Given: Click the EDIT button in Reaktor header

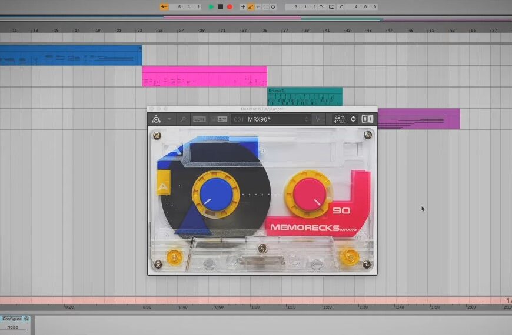Looking at the screenshot, I should (200, 119).
